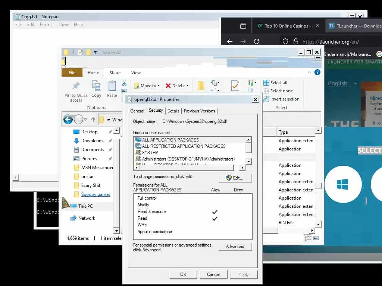Click the Copy icon in ribbon
382x286 pixels.
(97, 86)
